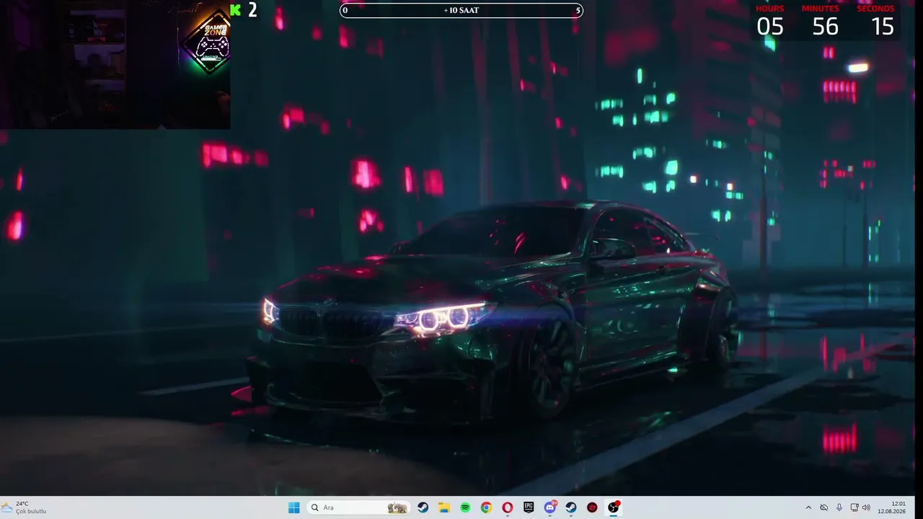Switch to OBS Studio in the taskbar

coord(614,507)
